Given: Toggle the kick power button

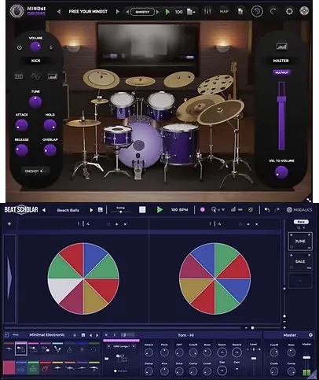Looking at the screenshot, I should point(20,48).
